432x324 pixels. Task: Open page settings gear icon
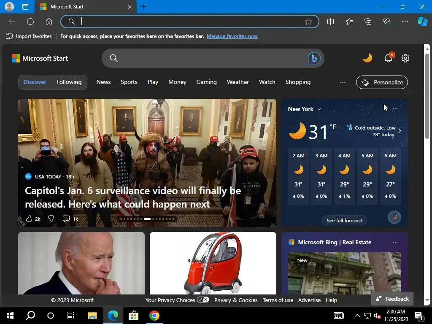405,58
